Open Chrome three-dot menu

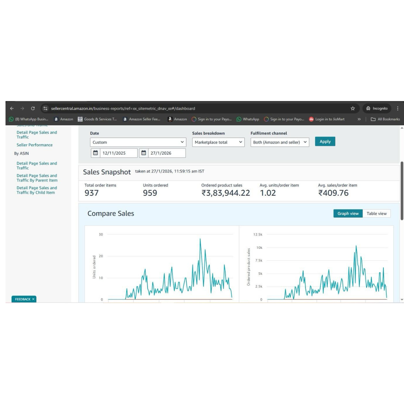click(x=397, y=108)
